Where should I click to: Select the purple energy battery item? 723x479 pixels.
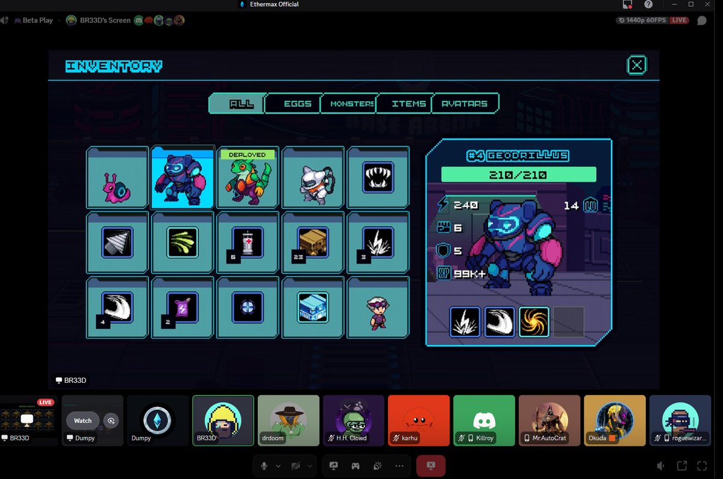point(183,307)
